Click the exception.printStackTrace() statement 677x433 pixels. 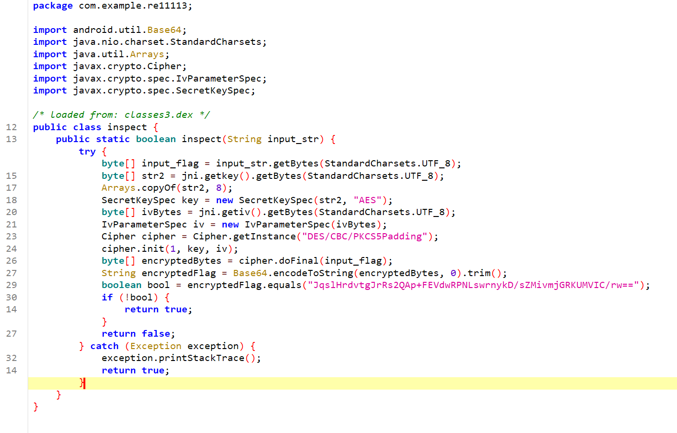(x=181, y=358)
